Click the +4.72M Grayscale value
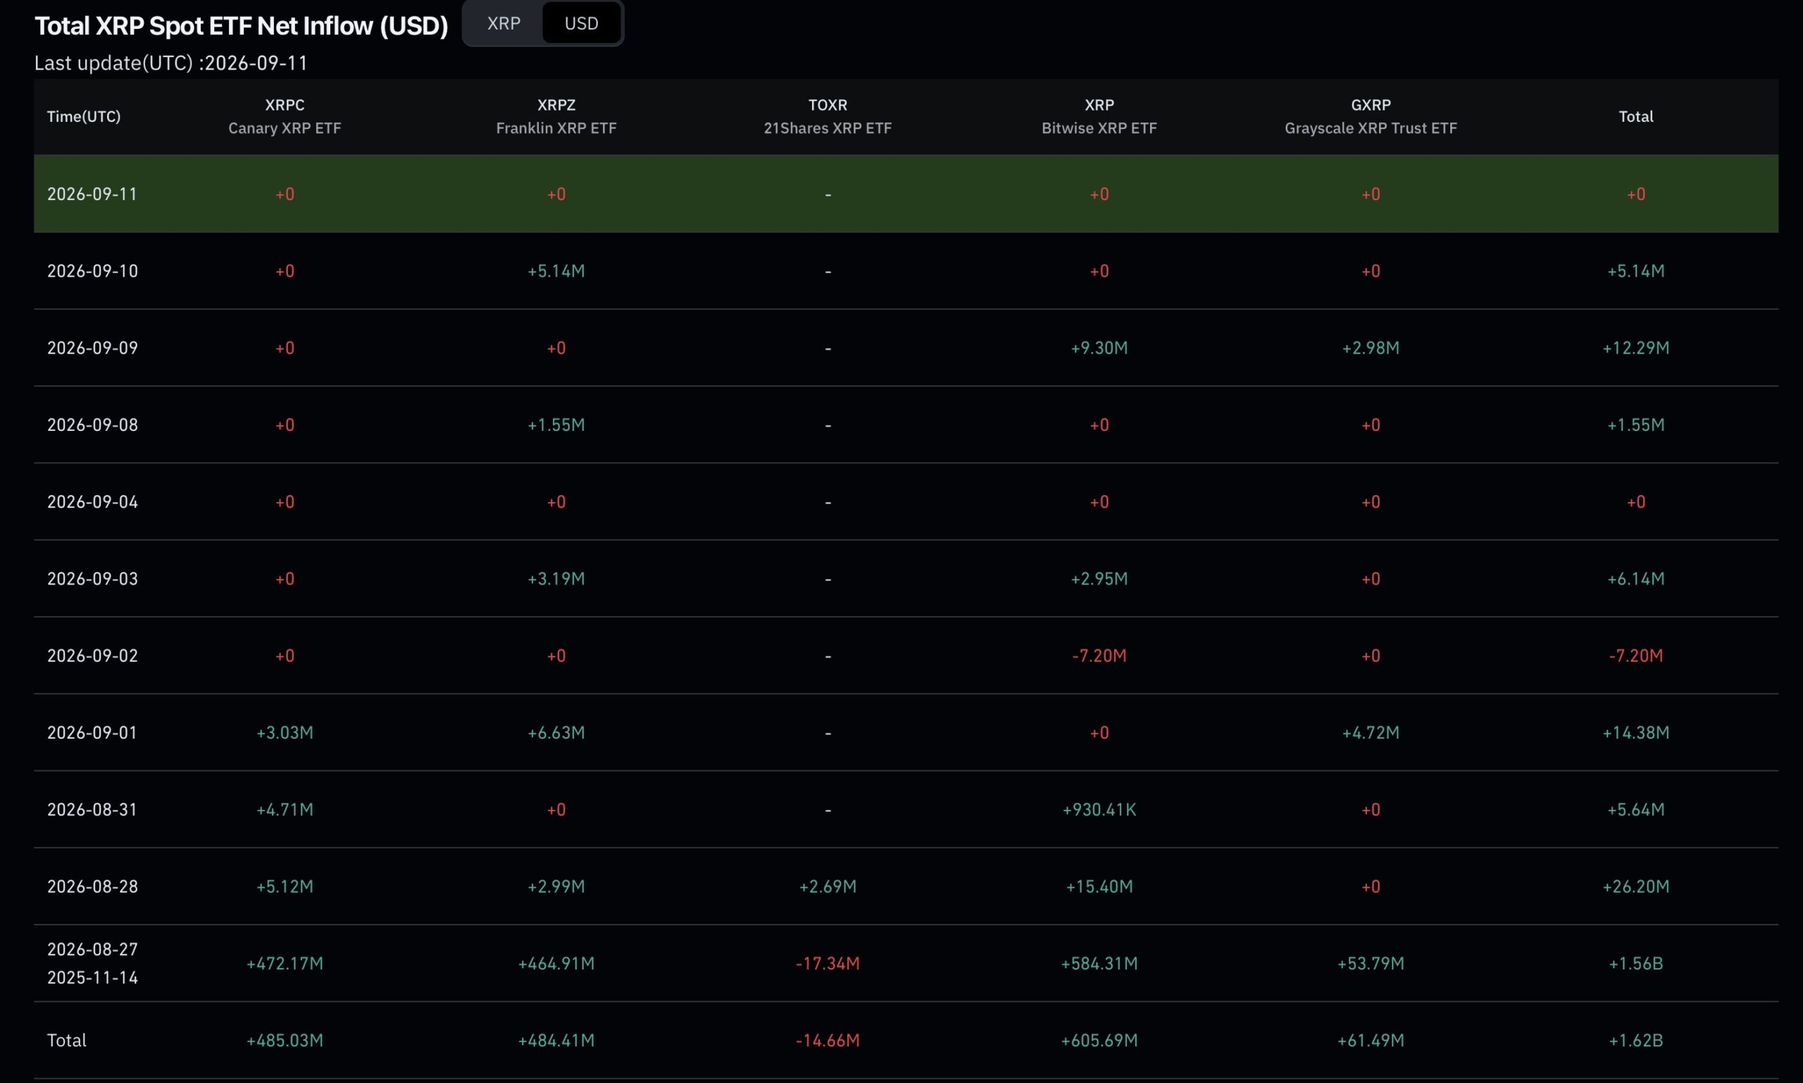The width and height of the screenshot is (1803, 1083). click(1371, 732)
